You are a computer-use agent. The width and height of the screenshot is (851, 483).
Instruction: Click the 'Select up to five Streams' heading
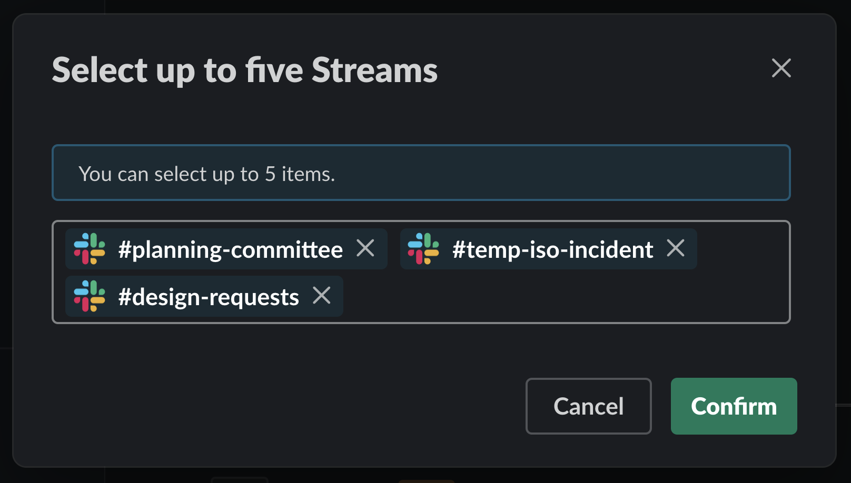[245, 70]
